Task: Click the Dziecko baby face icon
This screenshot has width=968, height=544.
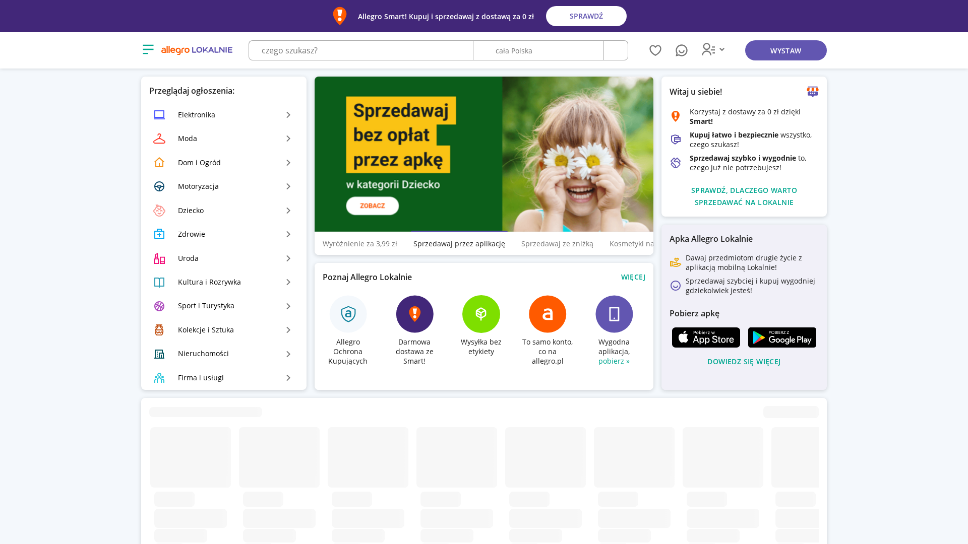Action: click(x=159, y=211)
